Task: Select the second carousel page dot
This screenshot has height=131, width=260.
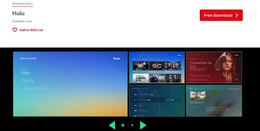Action: 132,125
